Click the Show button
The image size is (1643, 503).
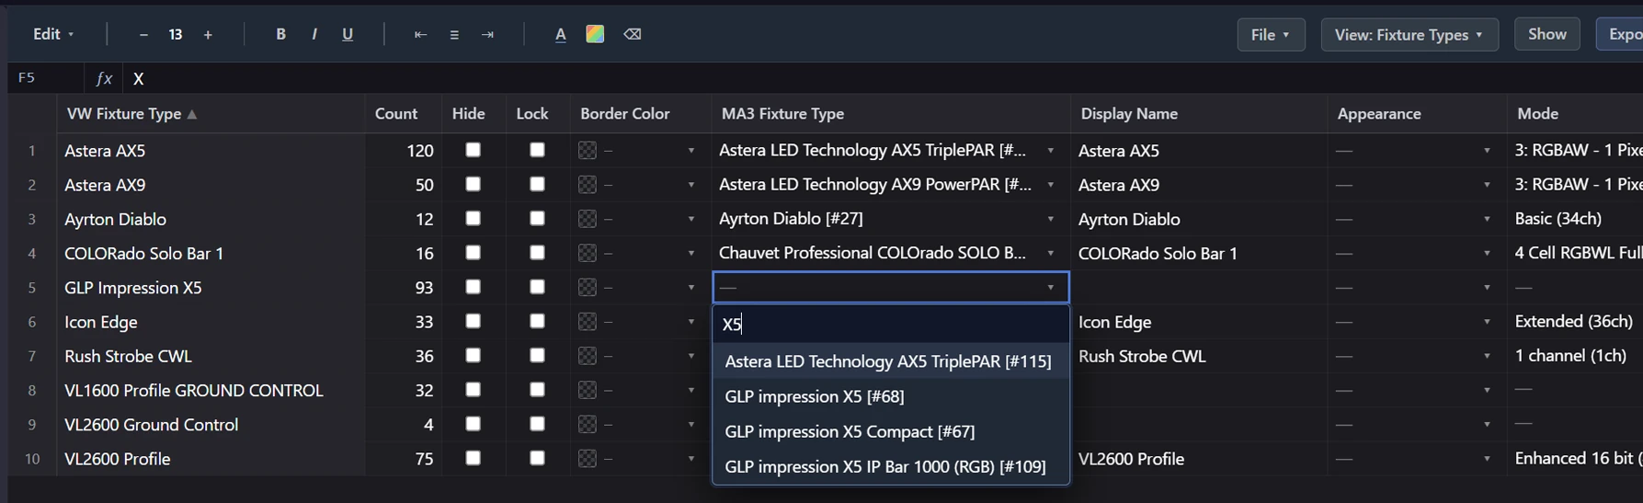[x=1547, y=34]
